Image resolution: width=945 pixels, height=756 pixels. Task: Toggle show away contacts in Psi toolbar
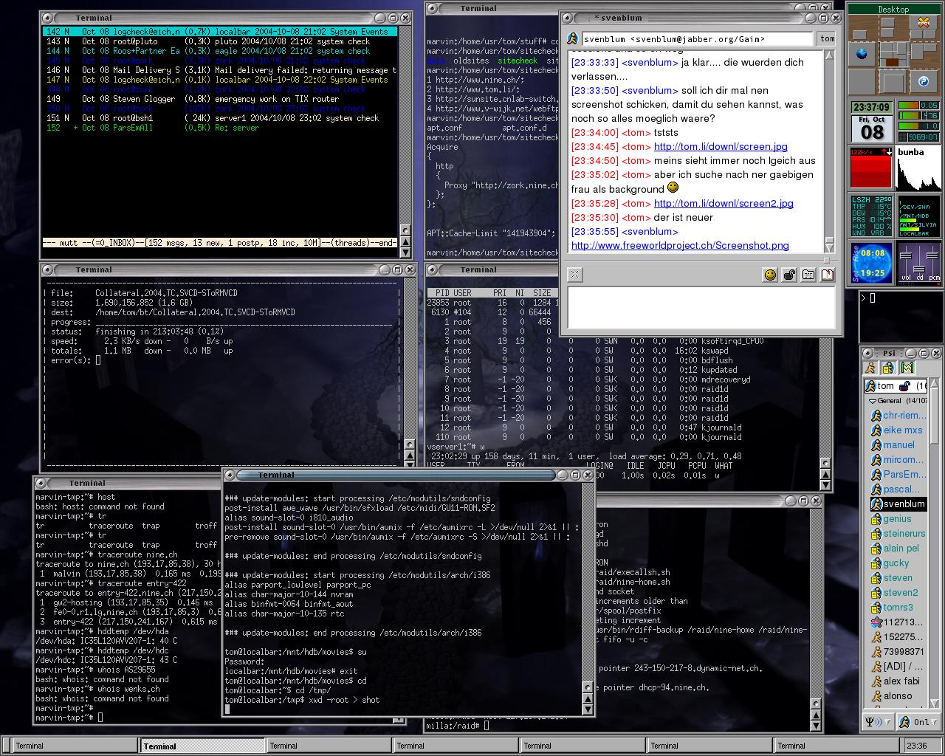pyautogui.click(x=888, y=368)
